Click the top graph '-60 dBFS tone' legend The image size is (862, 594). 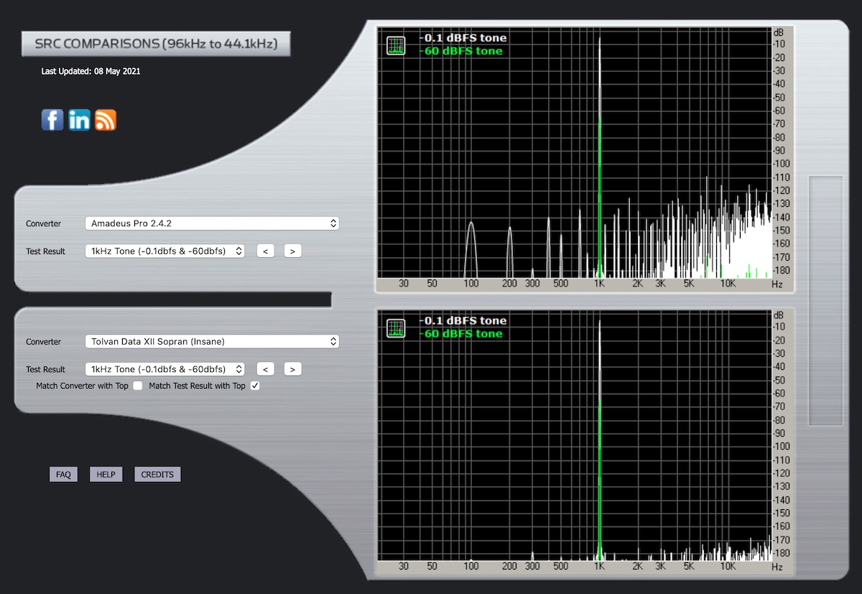pyautogui.click(x=461, y=51)
